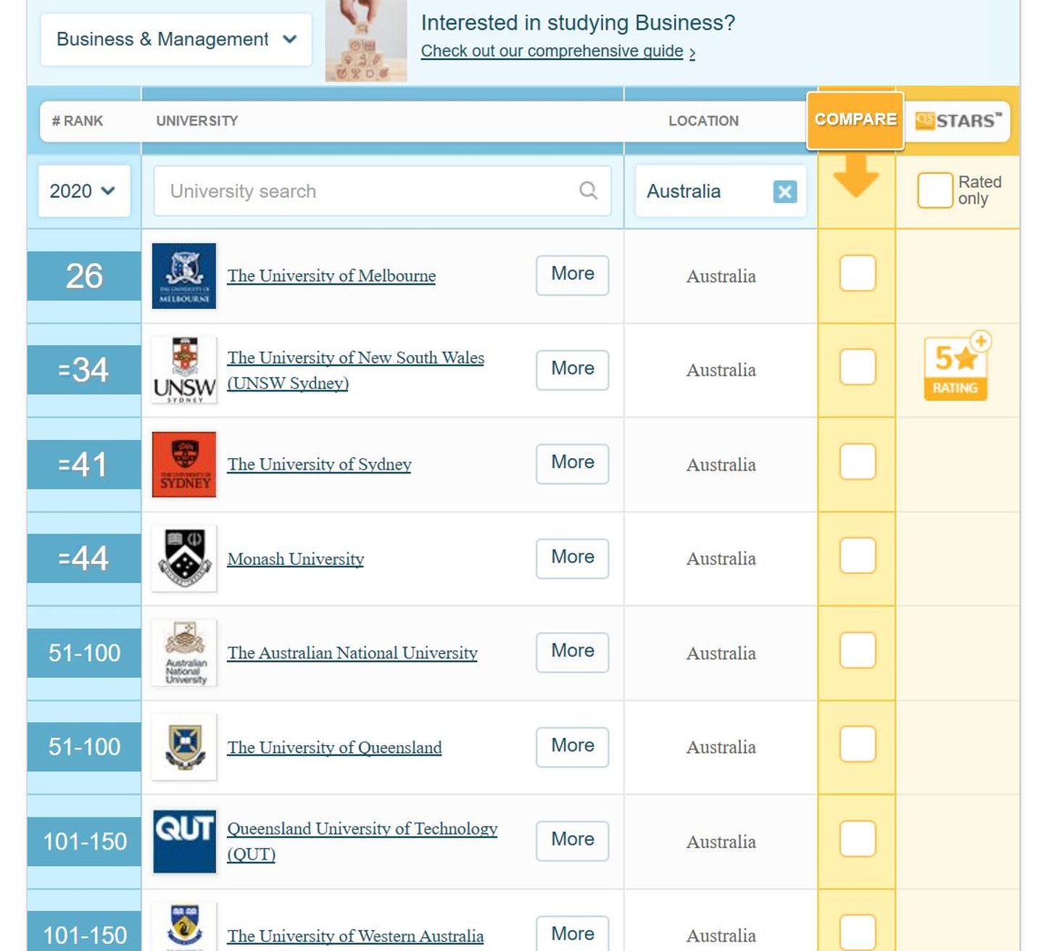Click More for QUT
This screenshot has width=1044, height=951.
click(573, 841)
